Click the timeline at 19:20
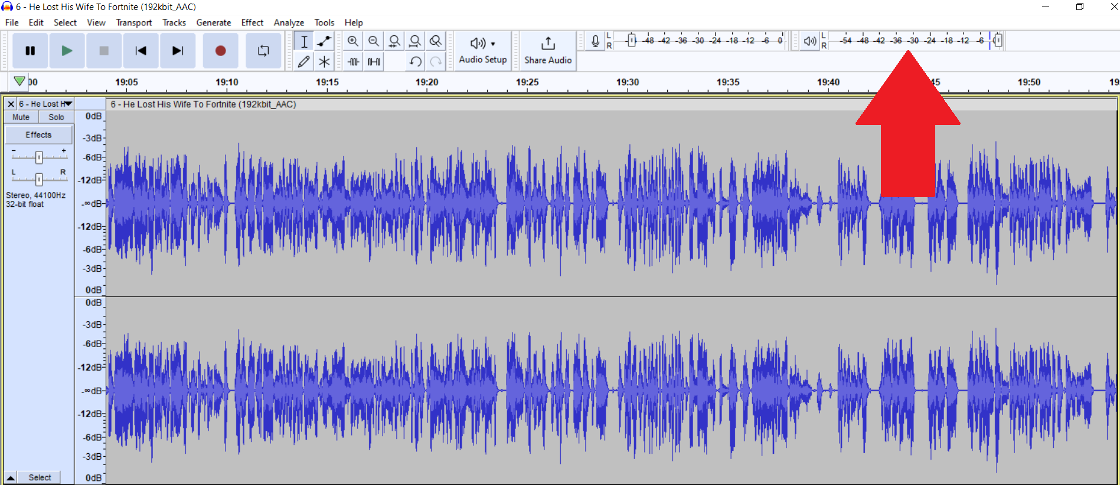Screen dimensions: 1120x485 pyautogui.click(x=427, y=82)
